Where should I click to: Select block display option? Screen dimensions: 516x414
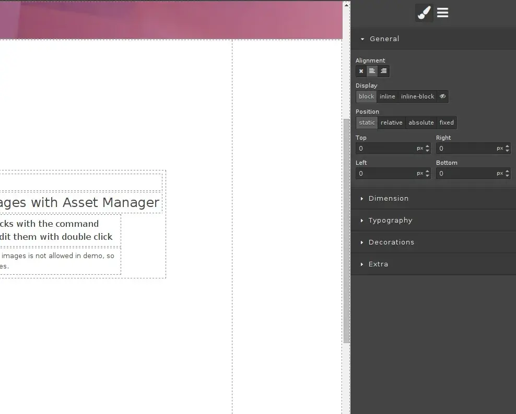click(366, 96)
